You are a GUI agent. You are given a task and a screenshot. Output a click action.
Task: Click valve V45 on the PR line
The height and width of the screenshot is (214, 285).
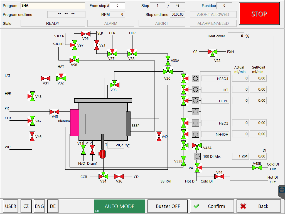click(x=54, y=112)
